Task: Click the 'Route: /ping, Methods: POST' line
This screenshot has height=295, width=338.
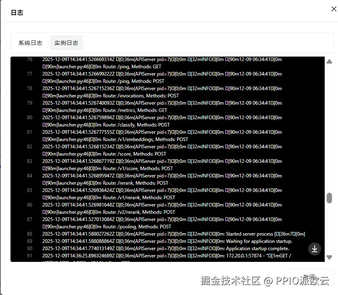Action: coord(134,81)
